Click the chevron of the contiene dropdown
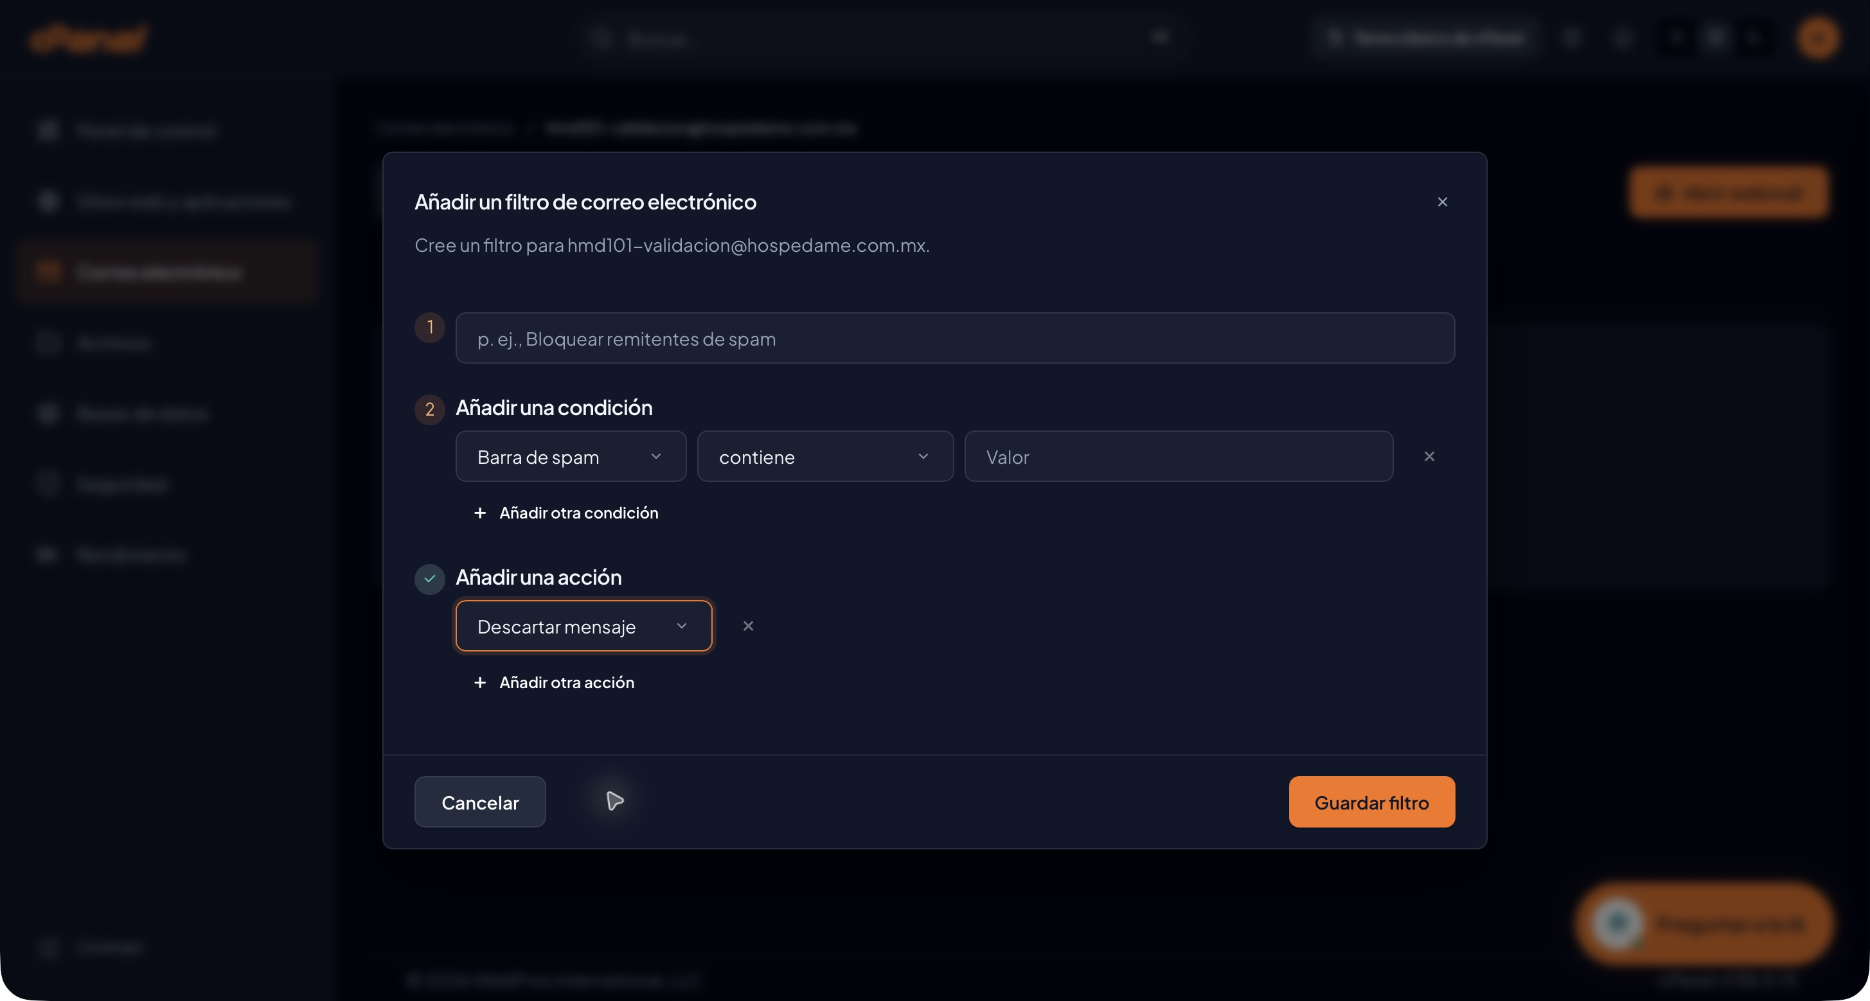Screen dimensions: 1870x1001 tap(923, 457)
